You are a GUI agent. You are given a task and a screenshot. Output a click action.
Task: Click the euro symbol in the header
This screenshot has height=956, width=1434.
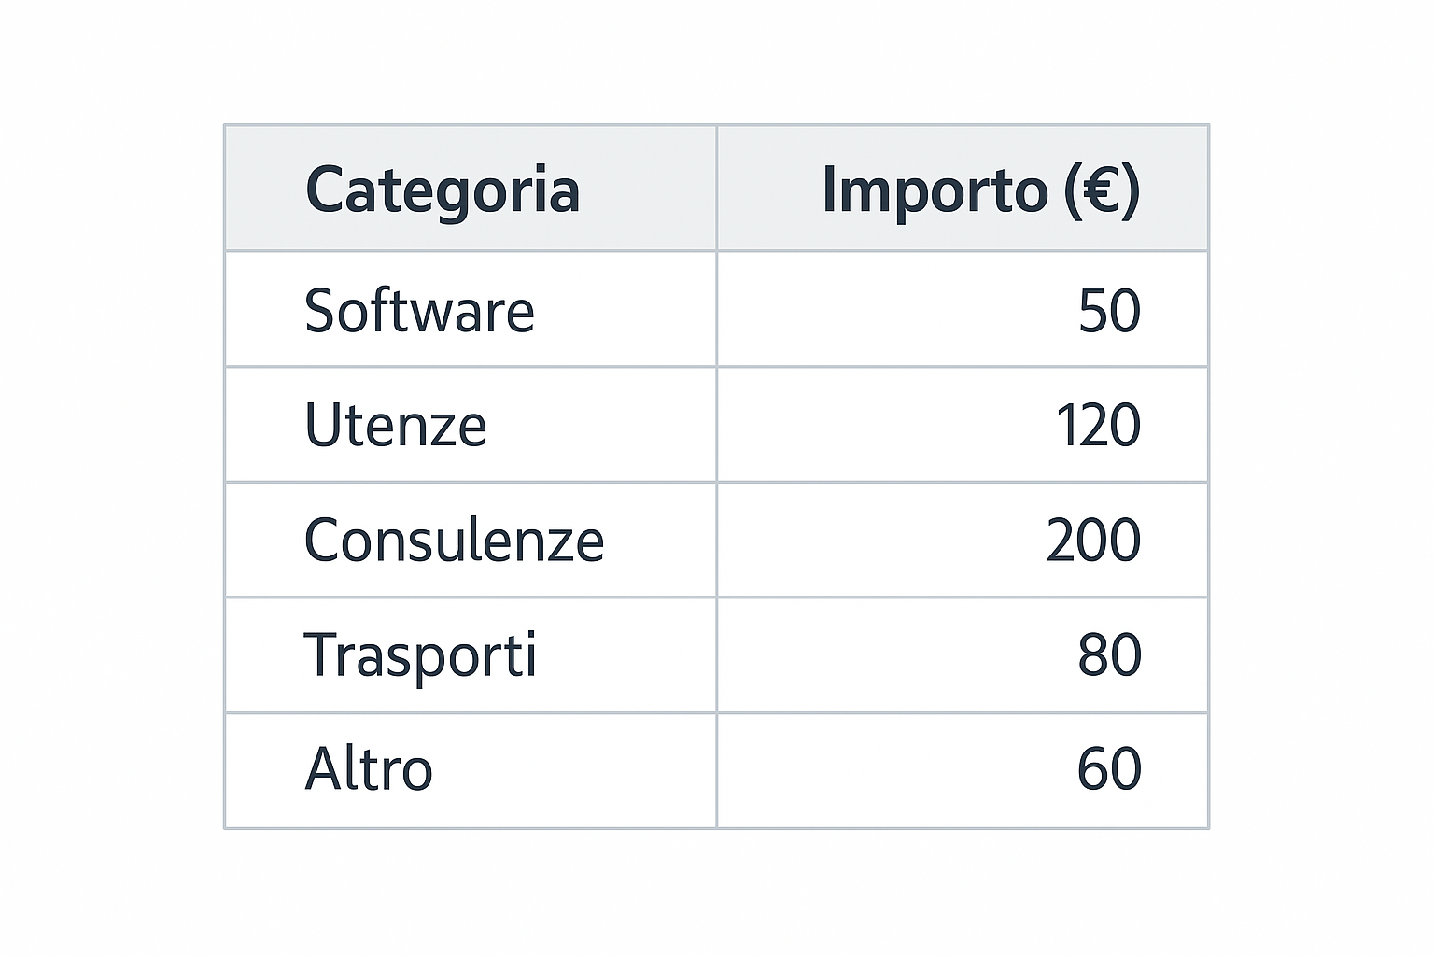[1103, 190]
